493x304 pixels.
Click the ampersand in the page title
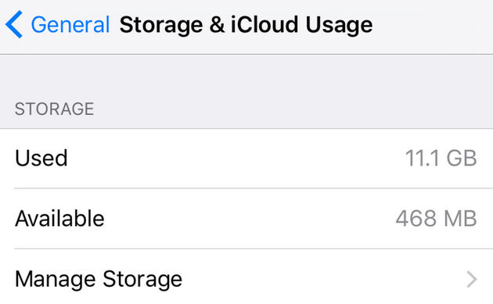[217, 24]
